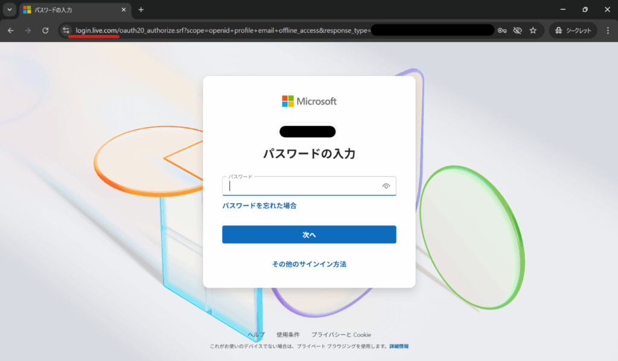View site information icon in address bar

pos(66,30)
